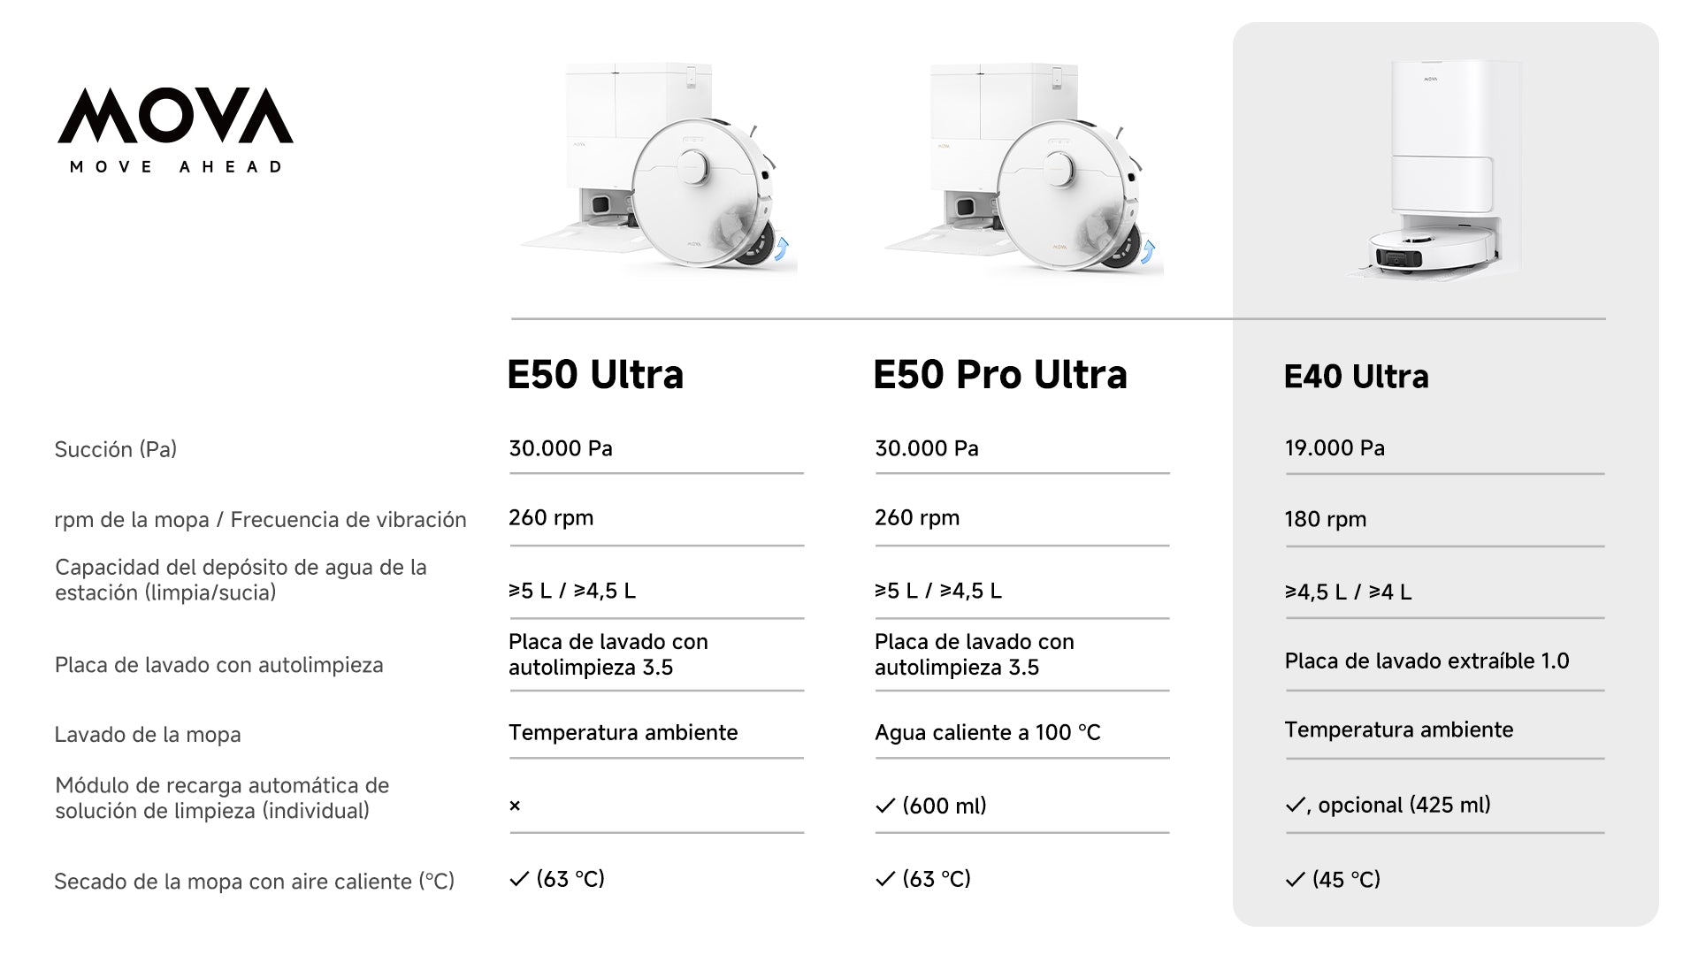Screen dimensions: 1698x955
Task: Click the 19.000 Pa suction value
Action: pyautogui.click(x=1335, y=448)
